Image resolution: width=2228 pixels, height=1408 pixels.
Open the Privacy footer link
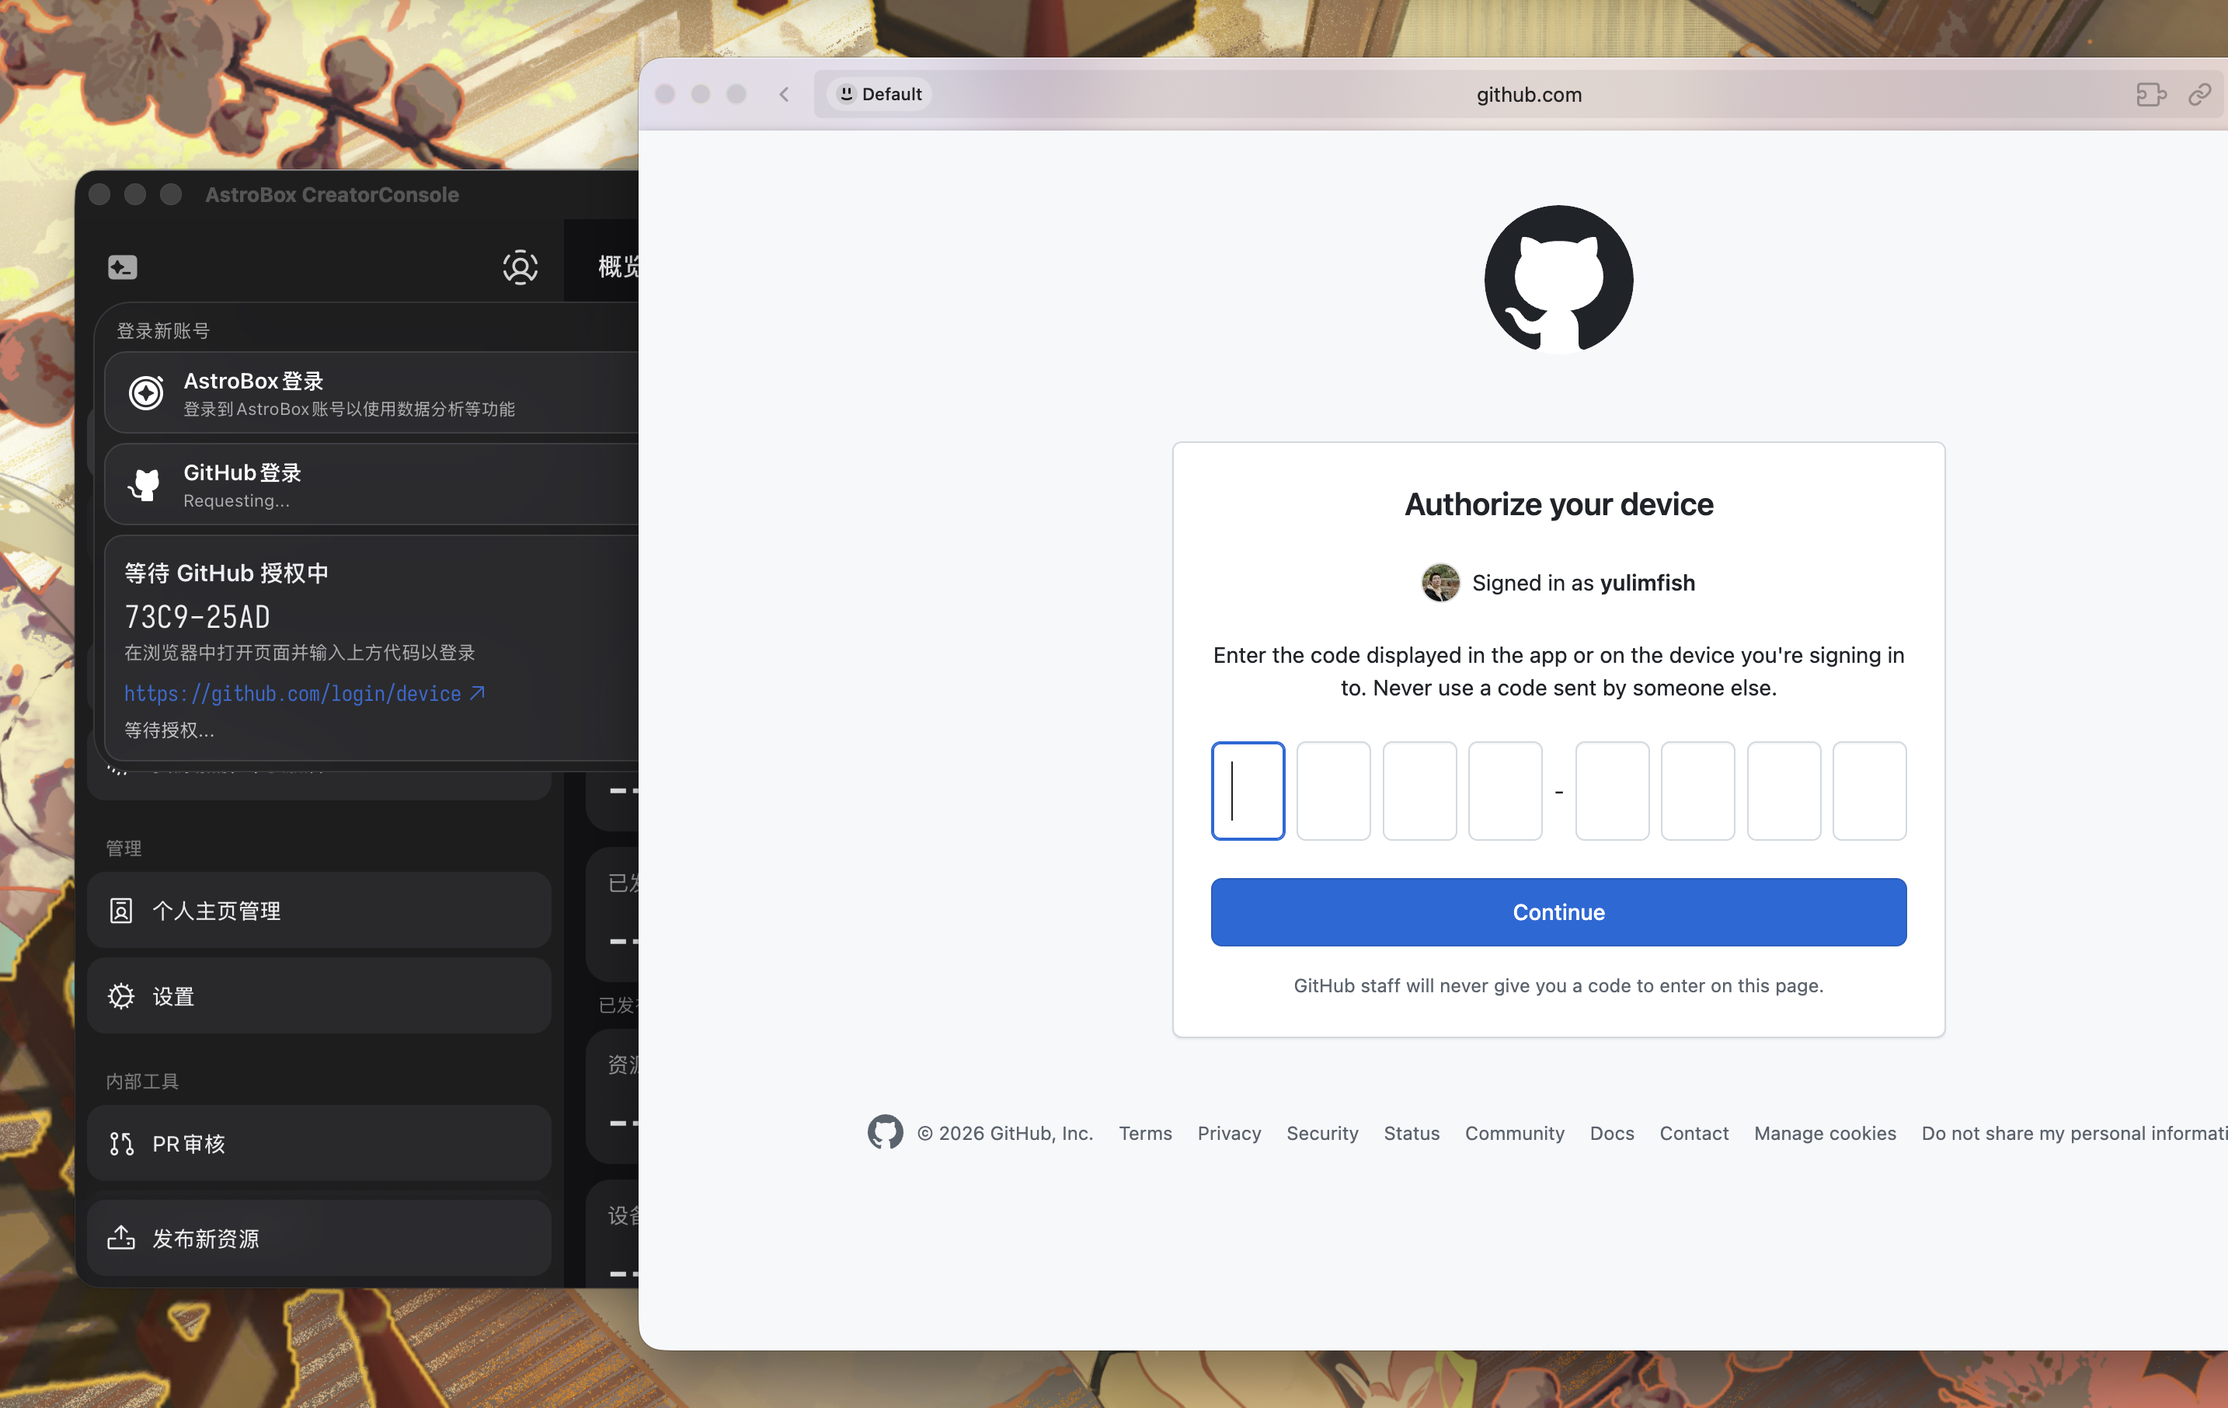coord(1229,1133)
